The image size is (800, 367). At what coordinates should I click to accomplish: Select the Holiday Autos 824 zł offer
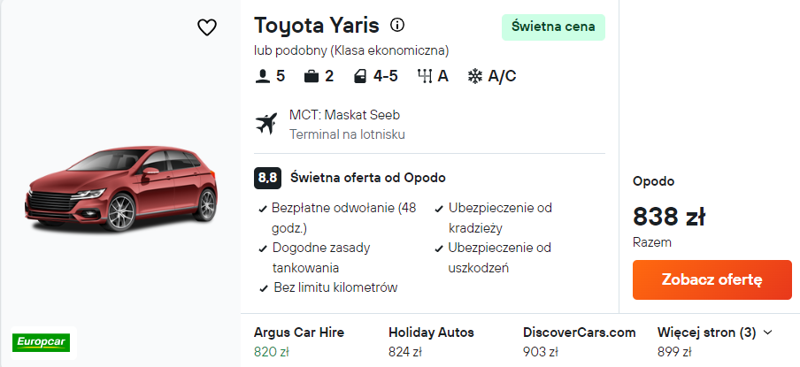(x=431, y=341)
